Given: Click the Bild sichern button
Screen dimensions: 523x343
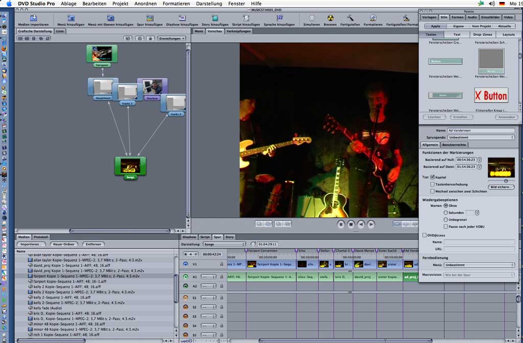Looking at the screenshot, I should [501, 187].
